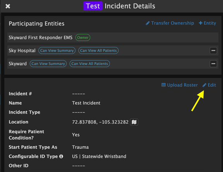Image resolution: width=223 pixels, height=172 pixels.
Task: Click the Edit pencil icon
Action: [x=204, y=85]
